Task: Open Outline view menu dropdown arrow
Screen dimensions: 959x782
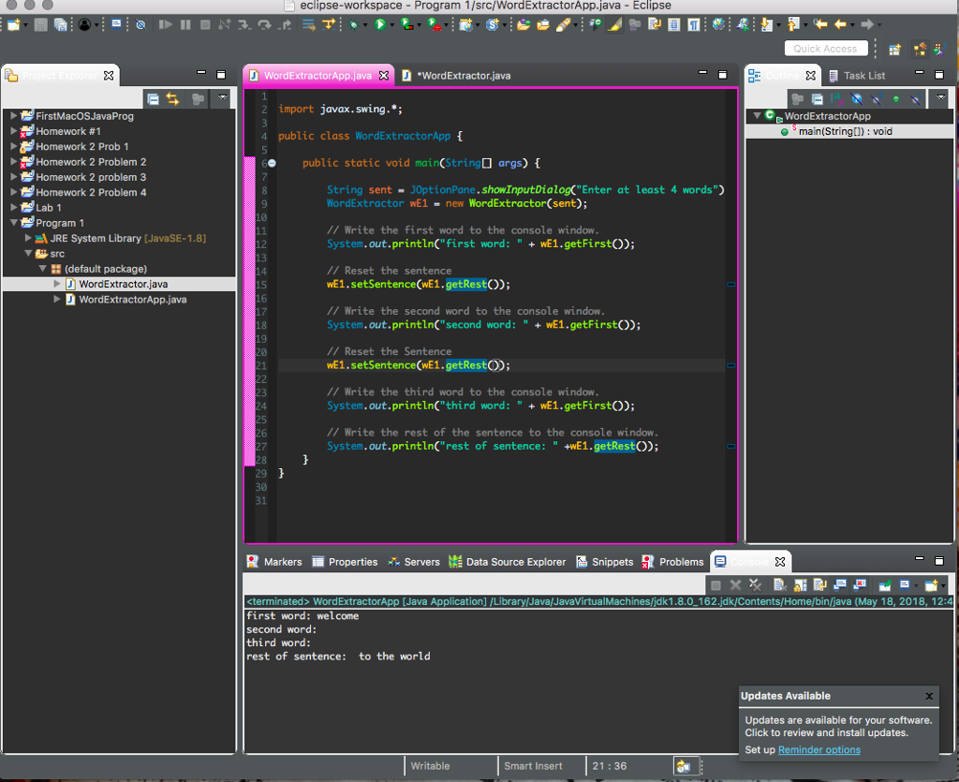Action: [940, 97]
